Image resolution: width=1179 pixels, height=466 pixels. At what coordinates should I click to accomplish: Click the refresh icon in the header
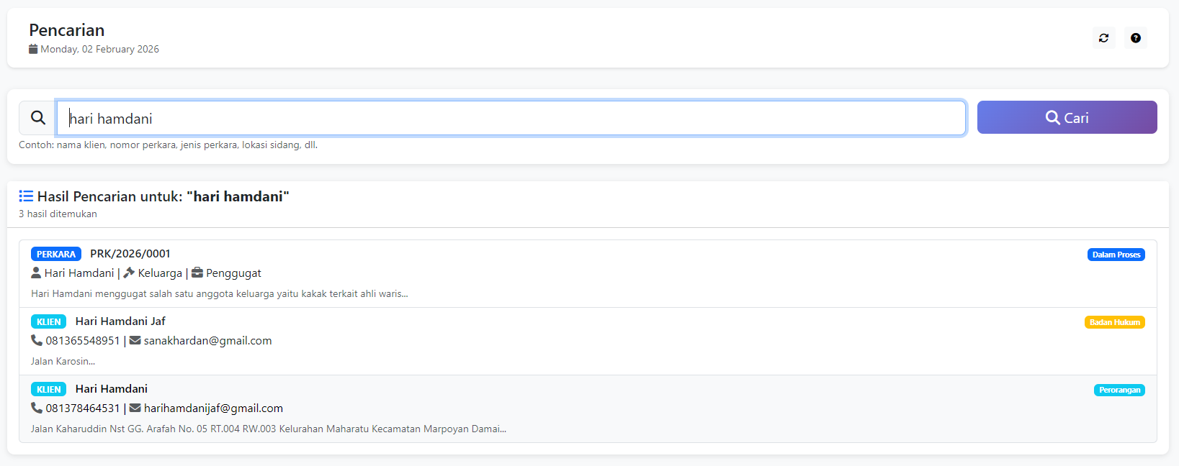point(1103,38)
